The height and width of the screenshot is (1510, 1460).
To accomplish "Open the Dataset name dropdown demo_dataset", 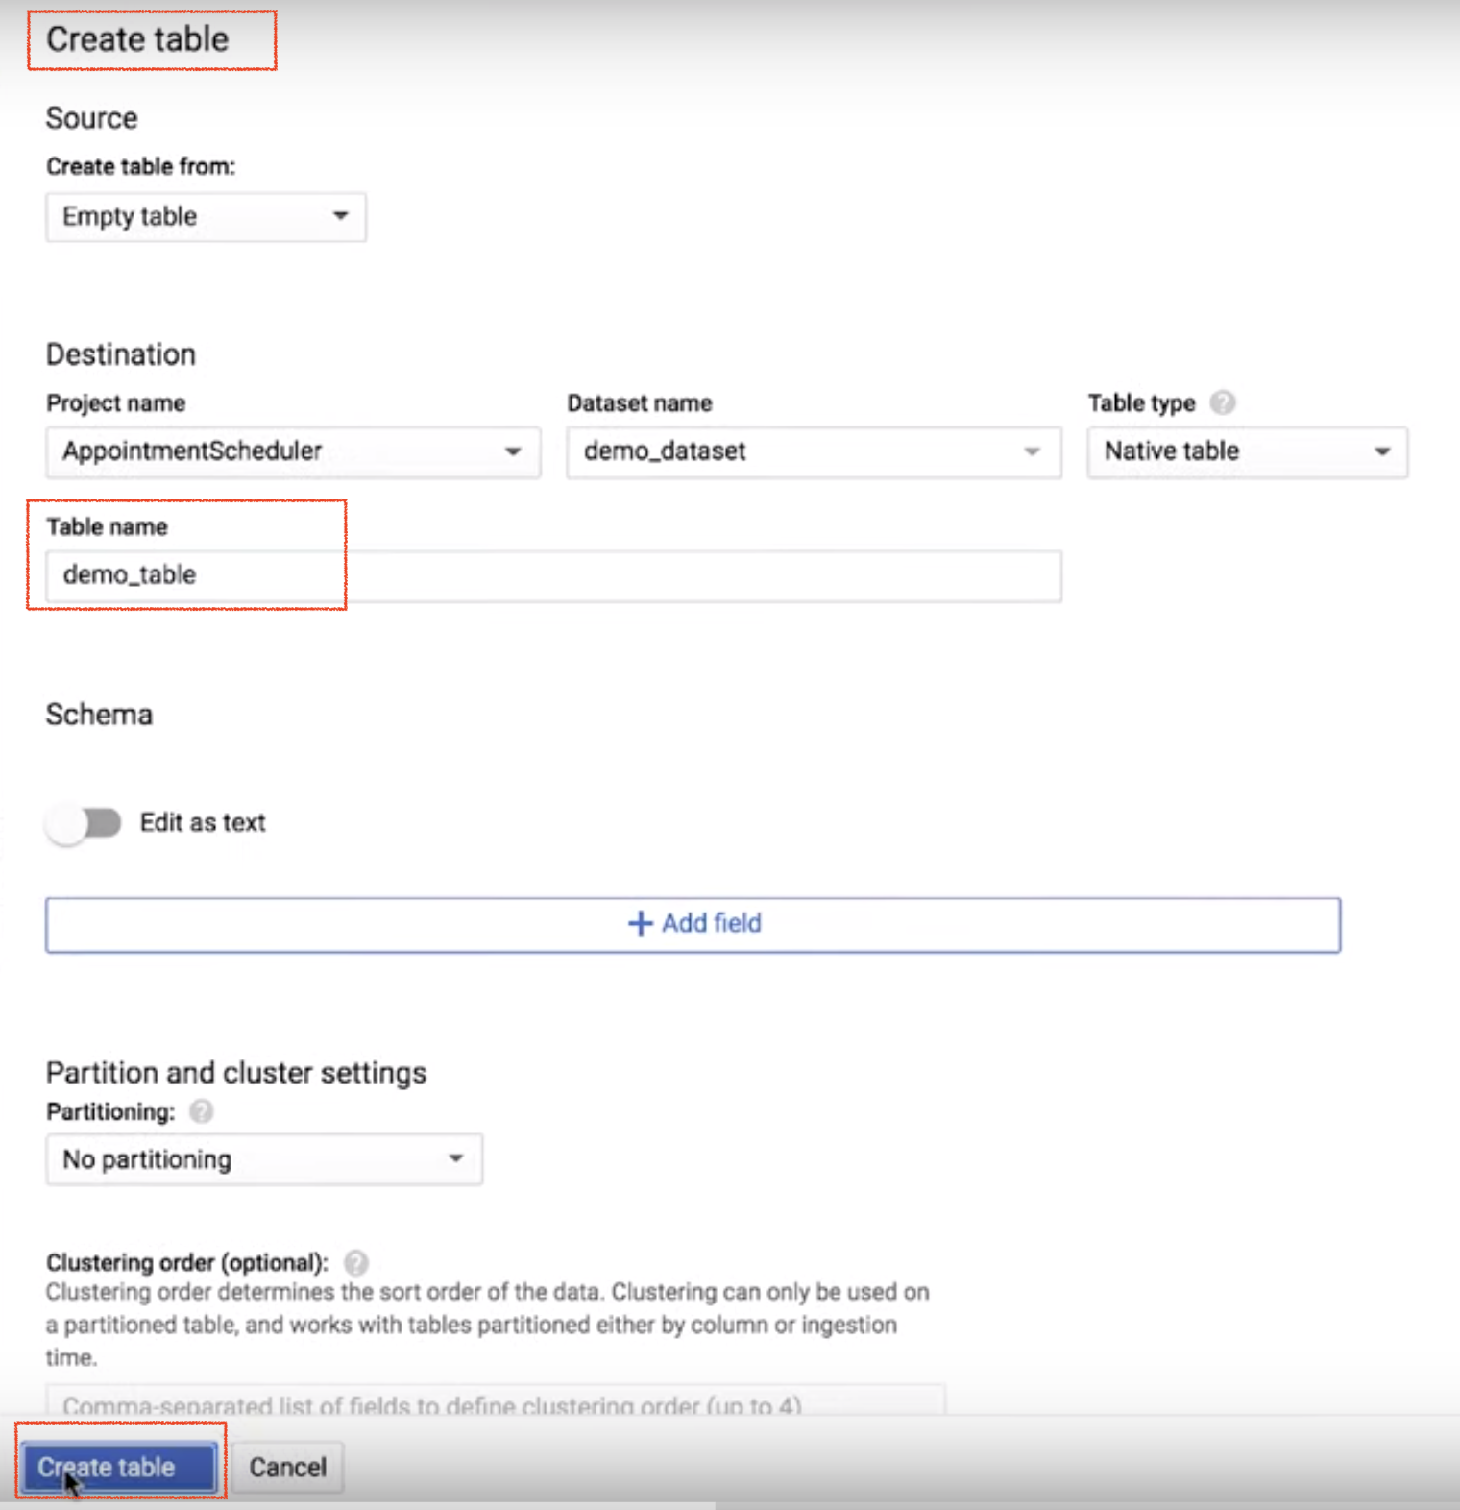I will [x=813, y=451].
